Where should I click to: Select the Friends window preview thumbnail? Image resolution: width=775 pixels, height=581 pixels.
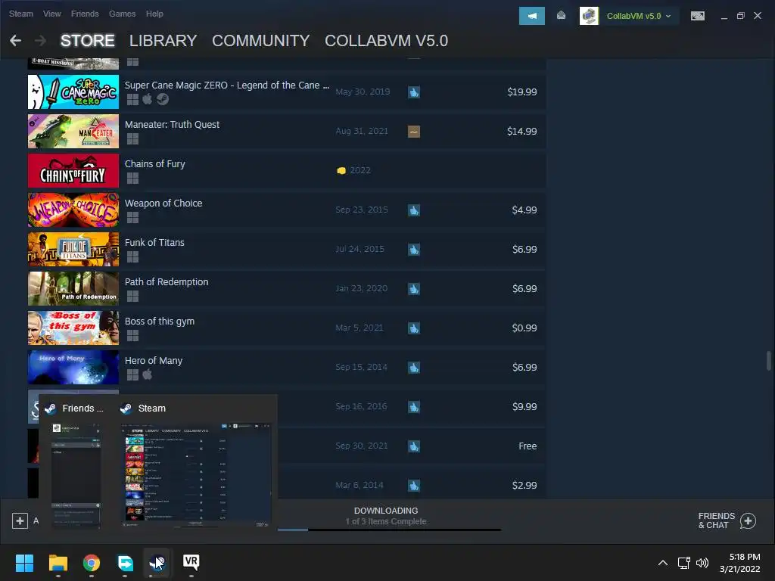click(76, 475)
